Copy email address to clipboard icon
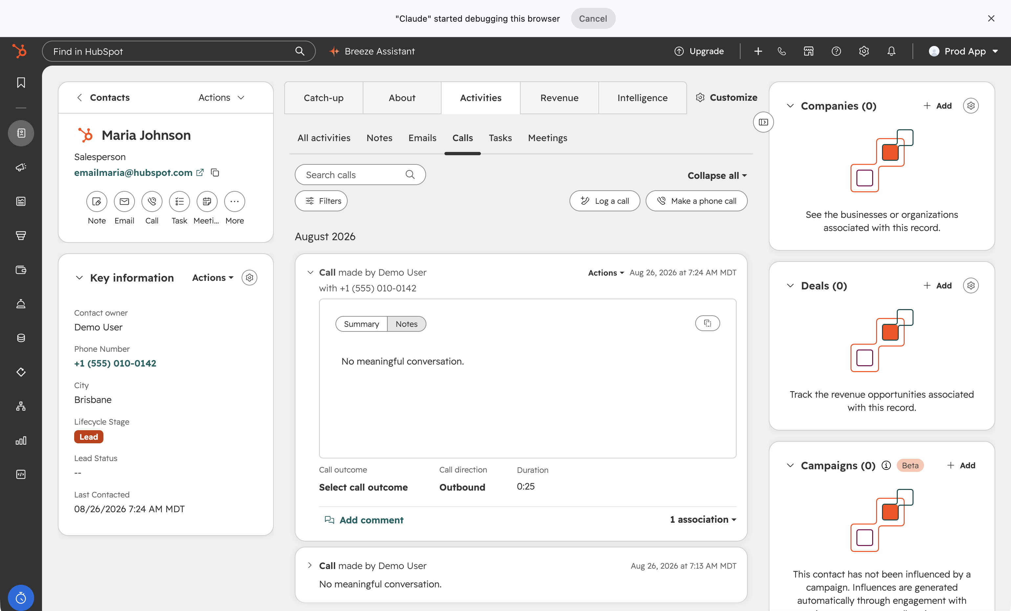Image resolution: width=1011 pixels, height=611 pixels. (215, 173)
